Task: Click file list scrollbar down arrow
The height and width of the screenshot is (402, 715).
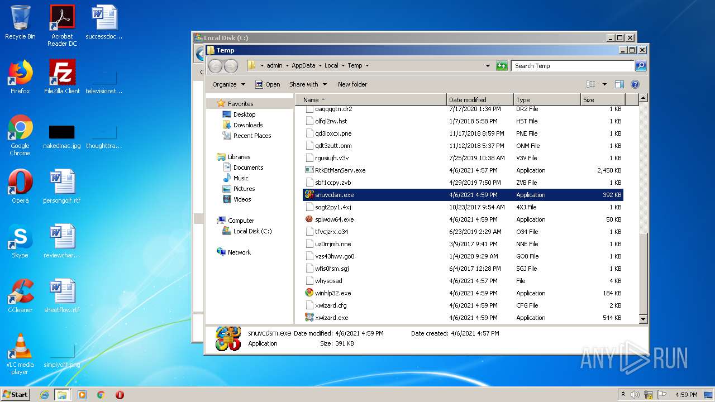Action: (643, 319)
